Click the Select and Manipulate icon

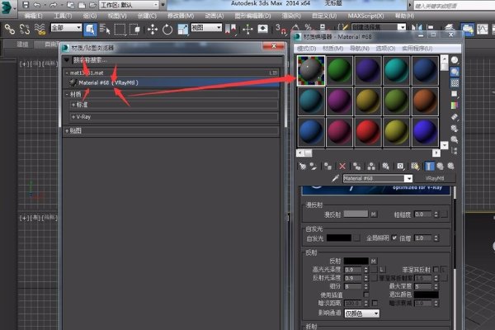click(247, 30)
